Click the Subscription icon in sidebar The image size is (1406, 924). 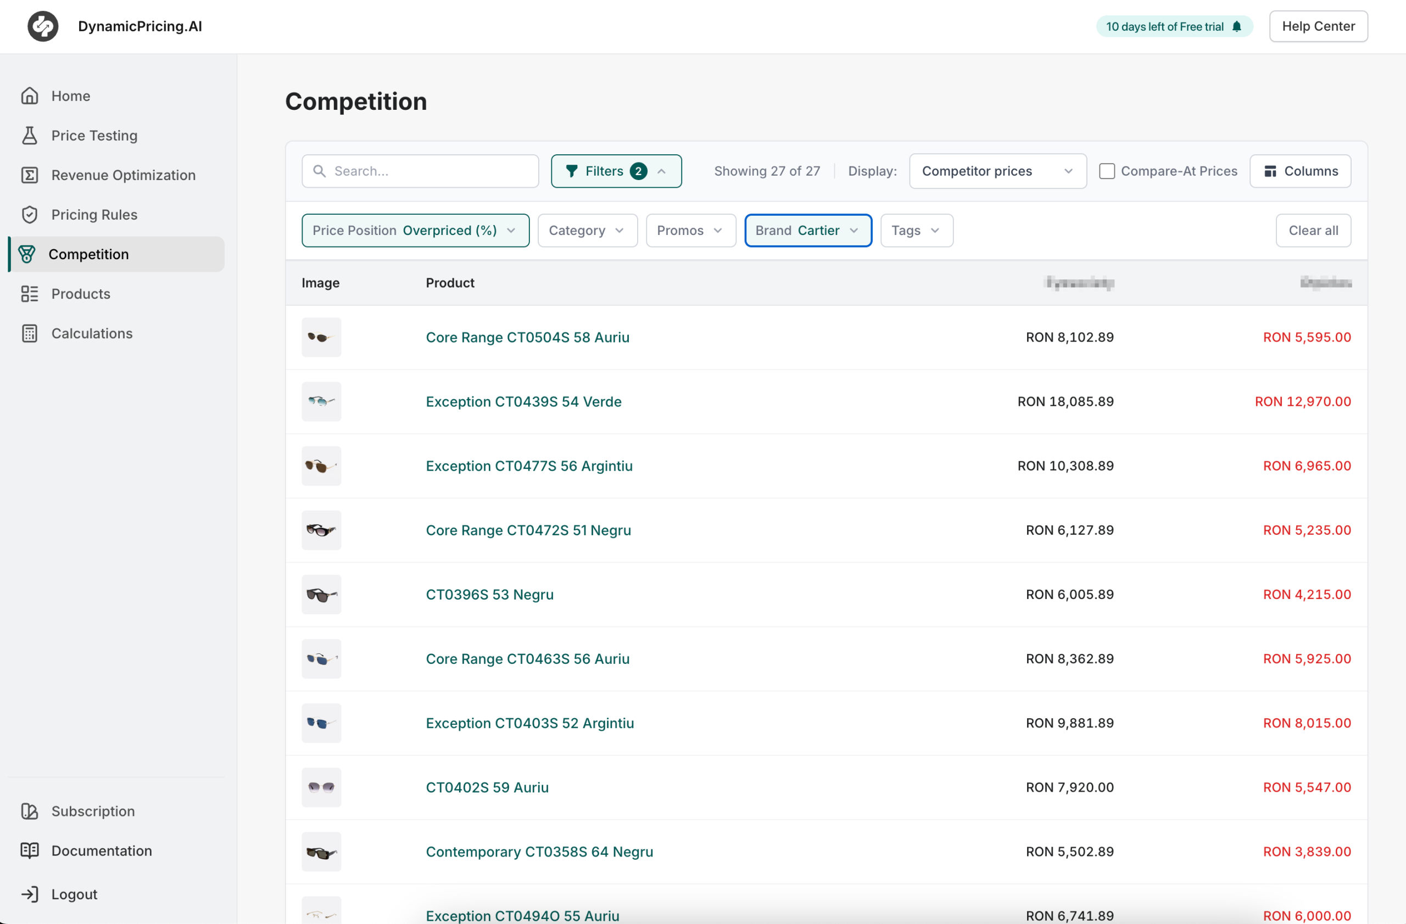click(30, 811)
